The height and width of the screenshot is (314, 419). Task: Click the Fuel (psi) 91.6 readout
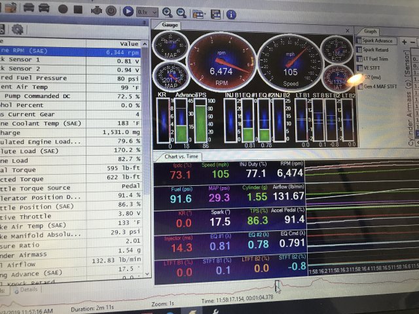coord(181,196)
